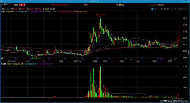
Task: Click the low price label 最低:14.70
Action: [x=36, y=58]
